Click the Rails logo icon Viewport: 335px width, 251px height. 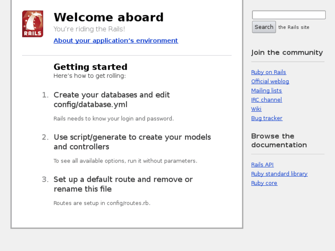(33, 24)
